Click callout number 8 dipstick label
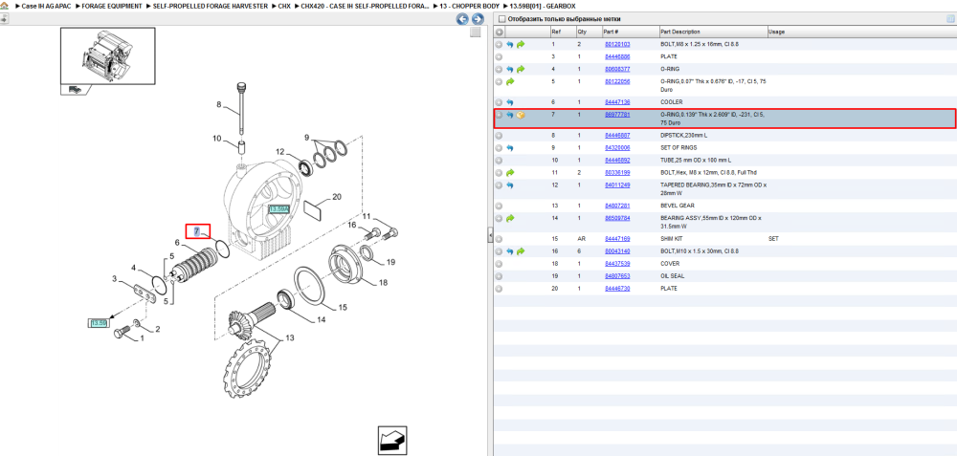Viewport: 957px width, 456px height. (x=219, y=105)
